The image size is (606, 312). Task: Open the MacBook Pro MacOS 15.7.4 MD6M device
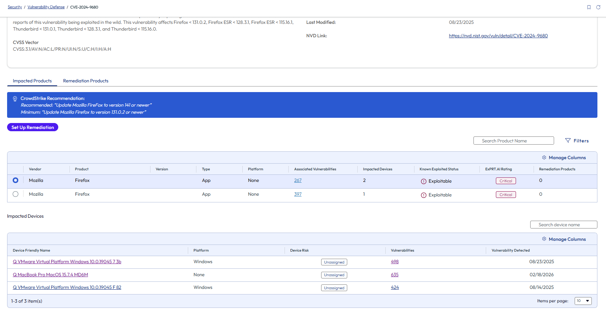50,275
